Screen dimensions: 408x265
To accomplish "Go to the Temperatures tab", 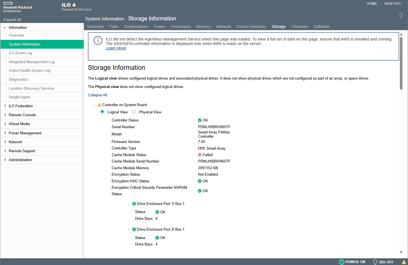I will click(136, 27).
